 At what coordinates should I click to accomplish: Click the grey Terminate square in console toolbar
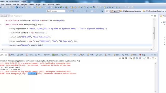pyautogui.click(x=120, y=58)
